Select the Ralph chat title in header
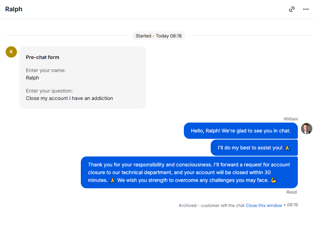313x231 pixels. [x=14, y=9]
